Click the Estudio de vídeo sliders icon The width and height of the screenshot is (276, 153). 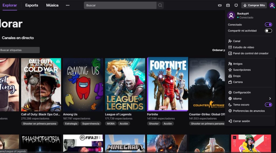(230, 47)
